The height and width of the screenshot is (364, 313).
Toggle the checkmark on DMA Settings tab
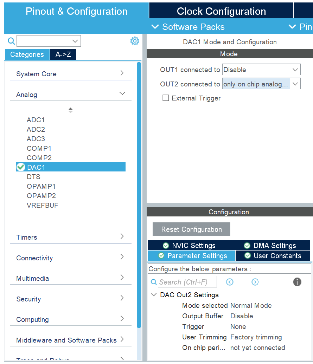[x=247, y=245]
